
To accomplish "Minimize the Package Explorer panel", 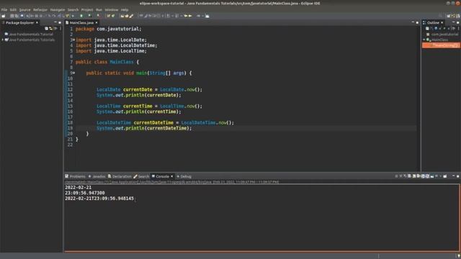I will pos(55,22).
